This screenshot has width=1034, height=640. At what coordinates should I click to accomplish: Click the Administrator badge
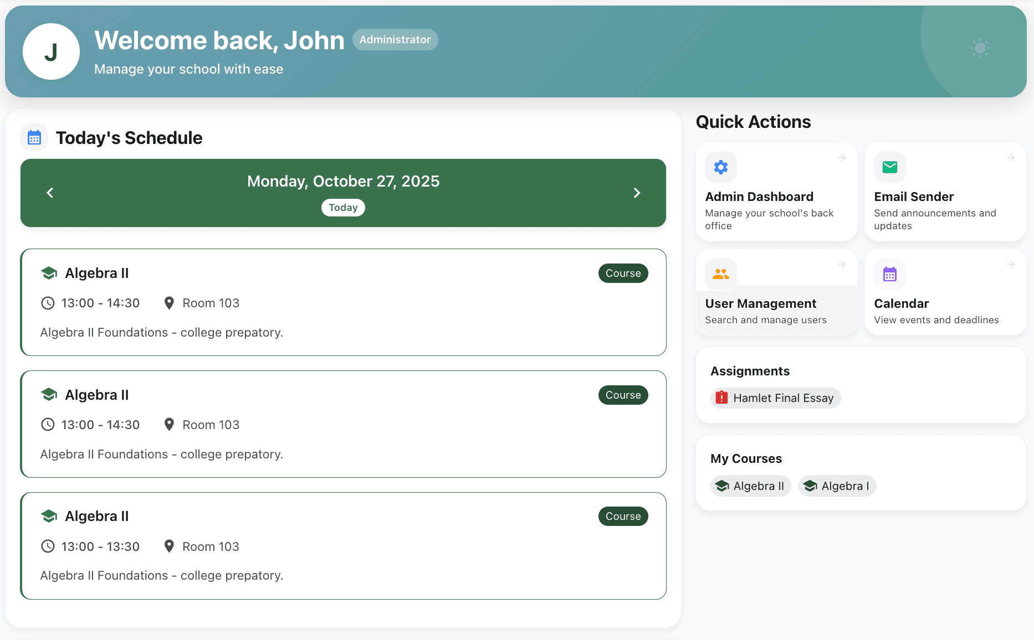395,39
